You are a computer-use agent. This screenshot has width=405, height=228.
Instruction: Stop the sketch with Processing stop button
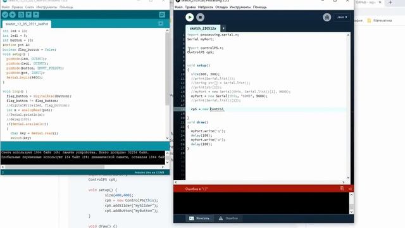click(x=200, y=17)
